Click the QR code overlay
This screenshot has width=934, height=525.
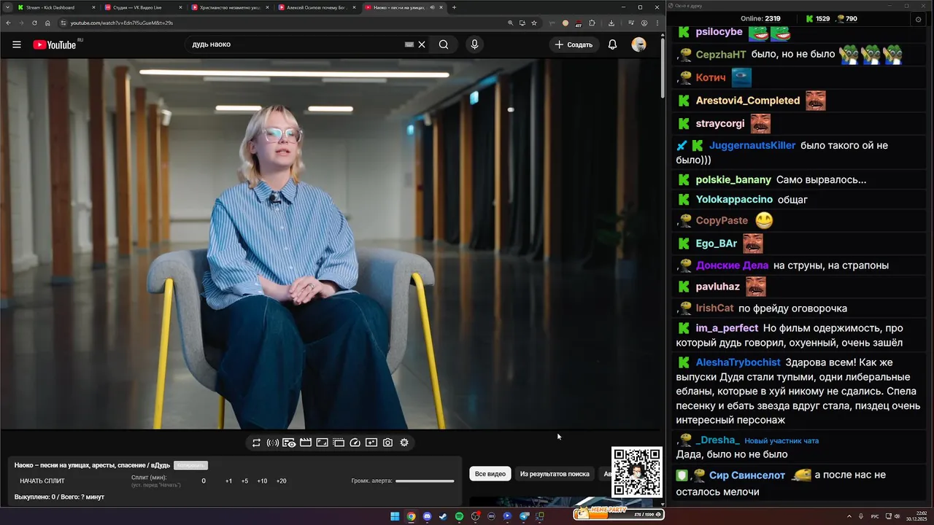tap(637, 472)
